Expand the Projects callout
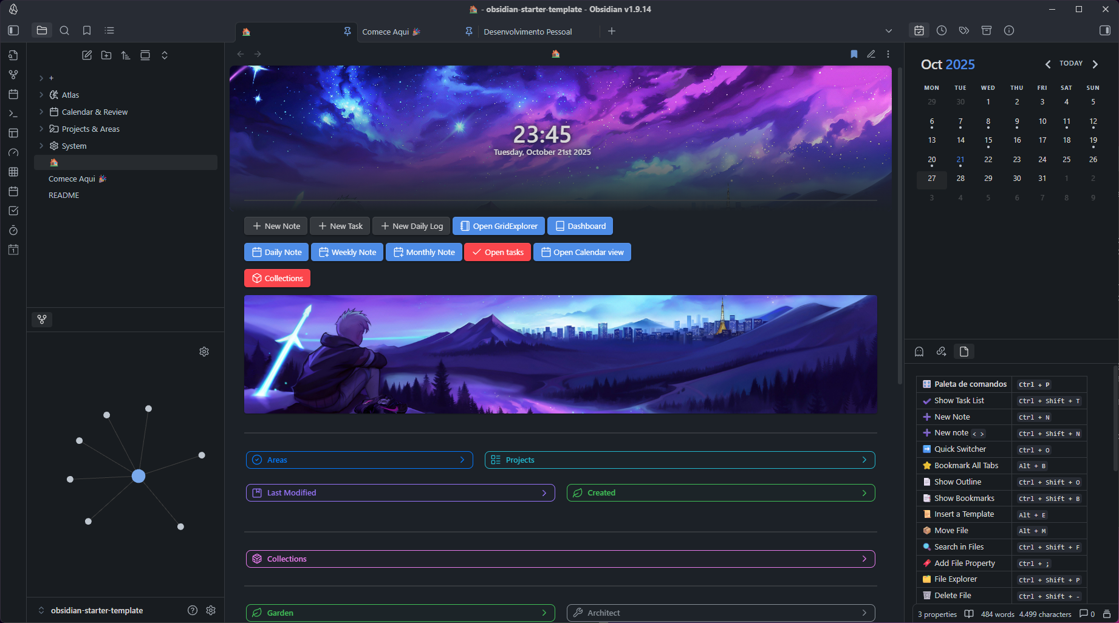 pyautogui.click(x=680, y=460)
